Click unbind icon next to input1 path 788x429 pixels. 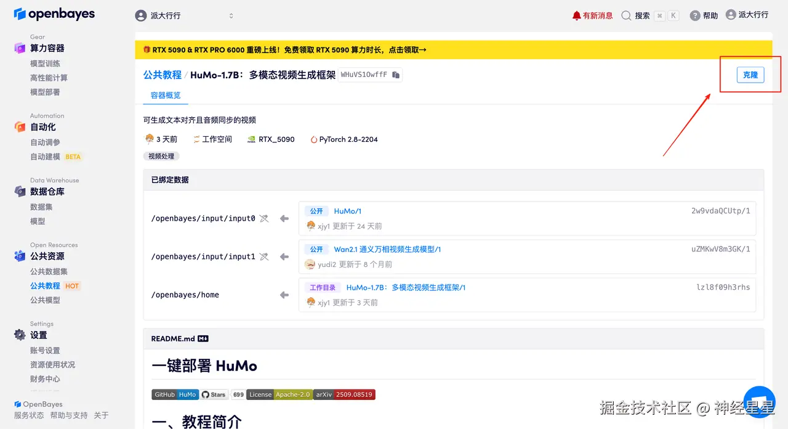click(x=264, y=256)
